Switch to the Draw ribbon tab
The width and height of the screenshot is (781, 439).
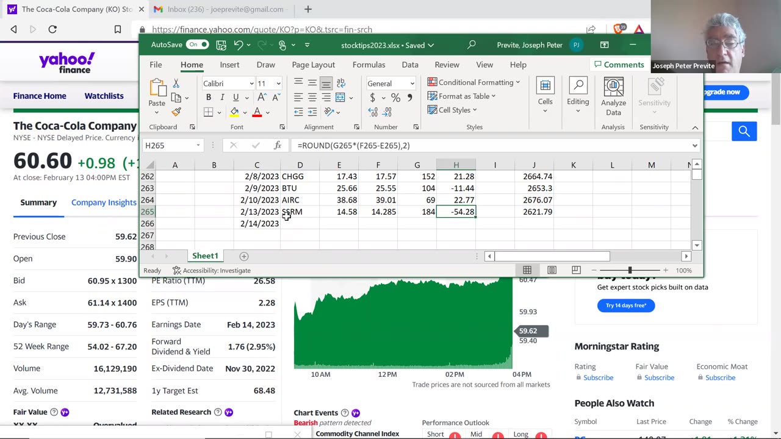tap(265, 65)
